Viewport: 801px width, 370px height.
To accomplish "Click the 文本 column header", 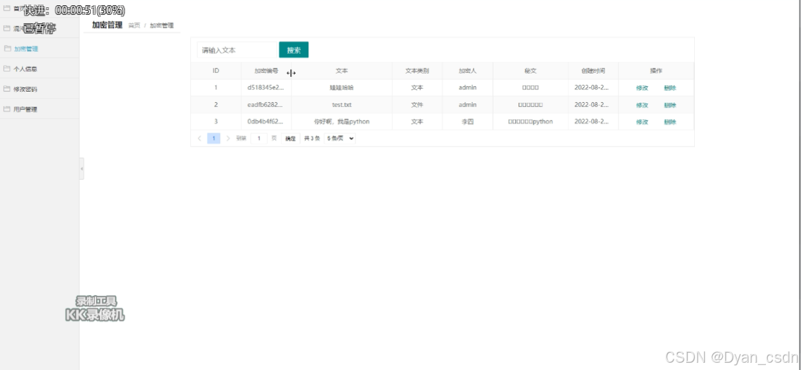I will tap(341, 70).
